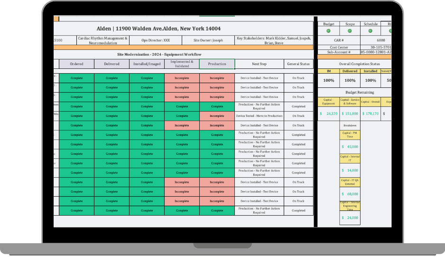The height and width of the screenshot is (257, 445).
Task: Click the $68,000 IT QA External value
Action: [350, 194]
